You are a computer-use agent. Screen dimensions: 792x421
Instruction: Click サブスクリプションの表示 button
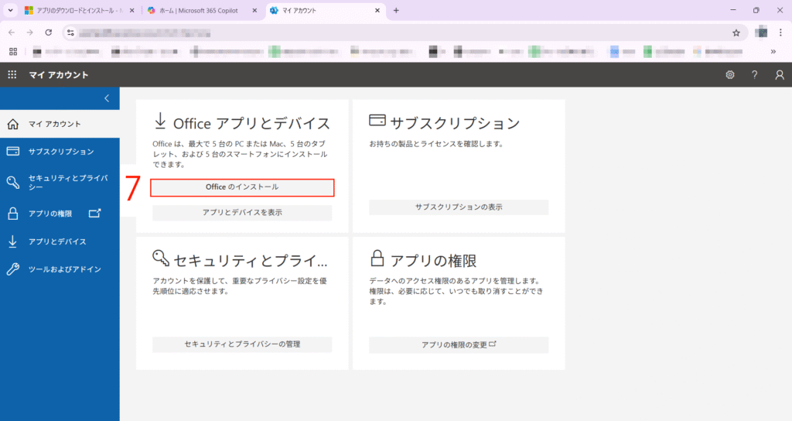459,207
